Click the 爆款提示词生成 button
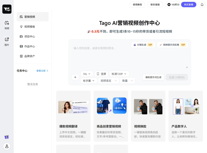The width and height of the screenshot is (207, 153). point(153,77)
